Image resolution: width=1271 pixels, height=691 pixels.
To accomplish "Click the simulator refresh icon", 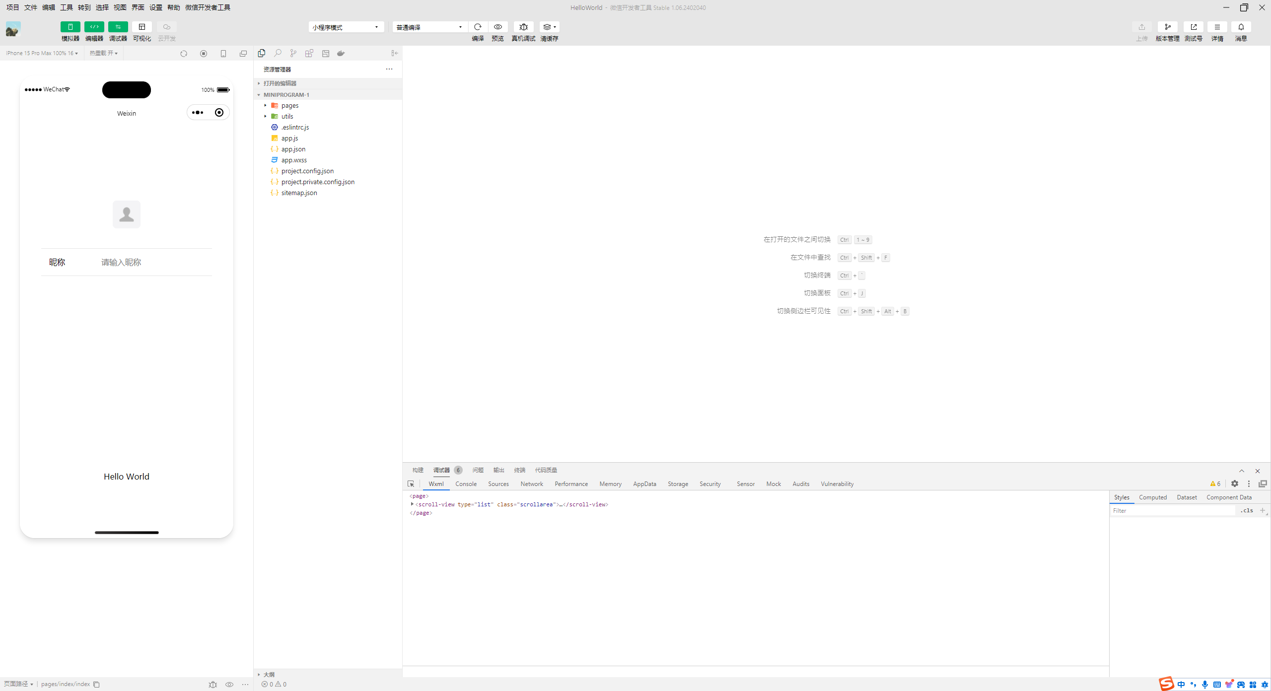I will coord(184,54).
